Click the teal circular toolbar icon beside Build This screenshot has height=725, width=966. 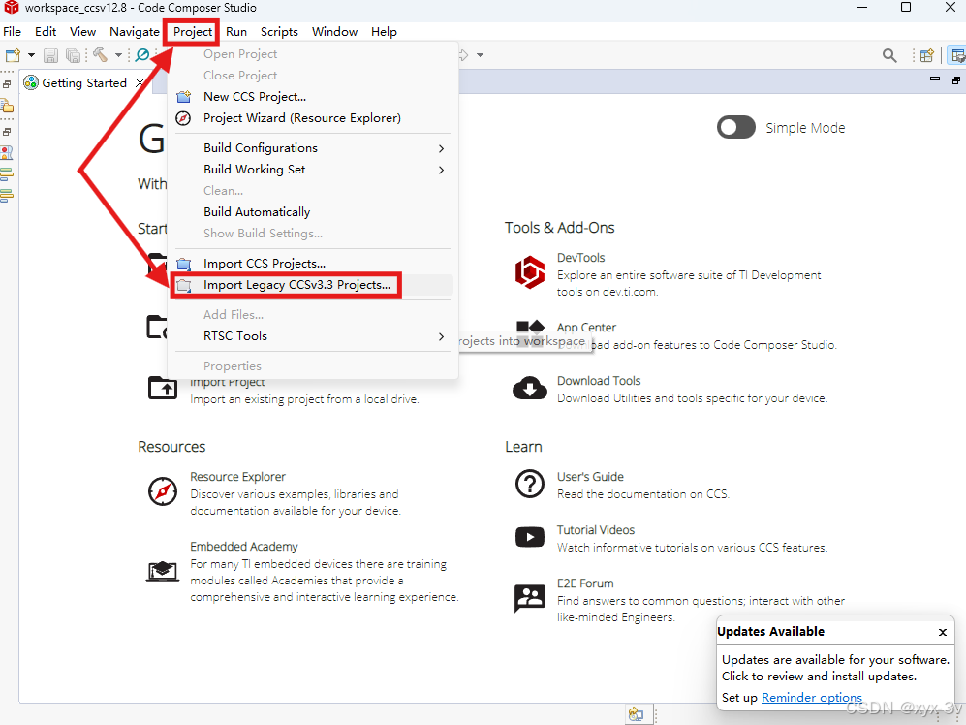point(142,55)
